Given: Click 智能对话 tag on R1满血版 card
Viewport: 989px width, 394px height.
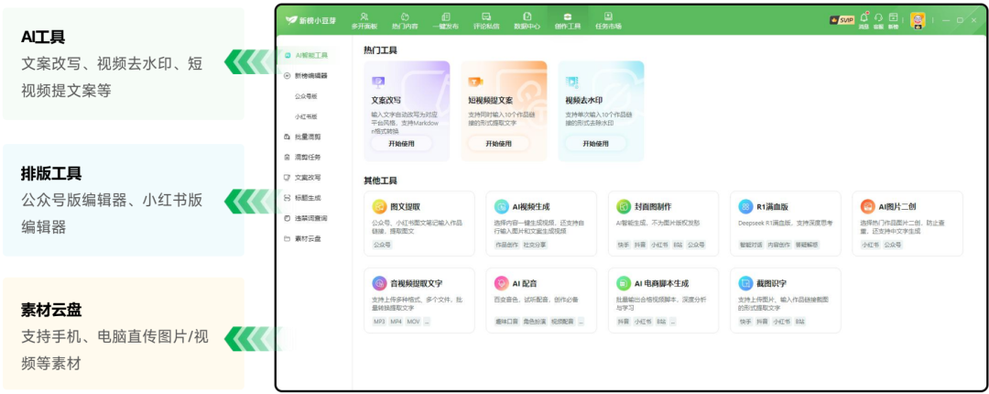Looking at the screenshot, I should [751, 245].
